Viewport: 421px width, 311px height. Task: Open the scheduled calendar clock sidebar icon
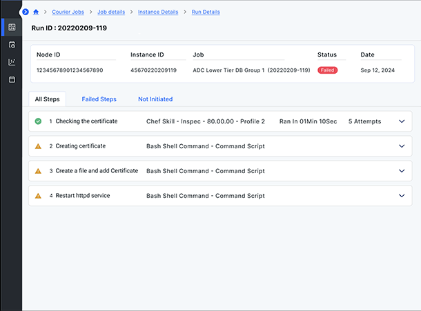(x=12, y=45)
